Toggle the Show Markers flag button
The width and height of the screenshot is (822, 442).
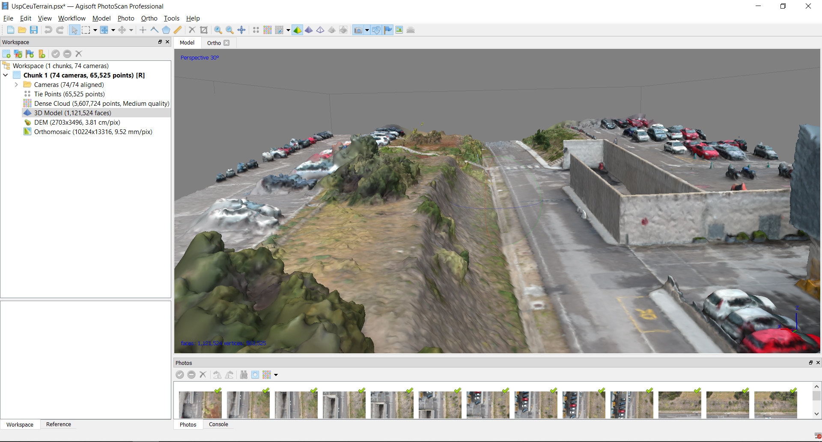tap(388, 30)
